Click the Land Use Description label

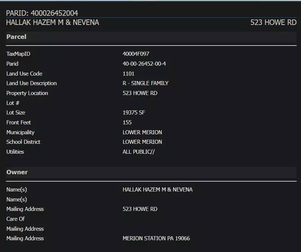[x=32, y=83]
